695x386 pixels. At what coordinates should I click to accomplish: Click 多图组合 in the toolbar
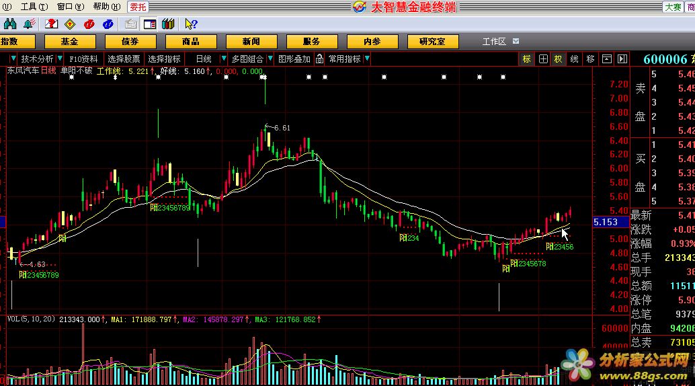click(247, 59)
